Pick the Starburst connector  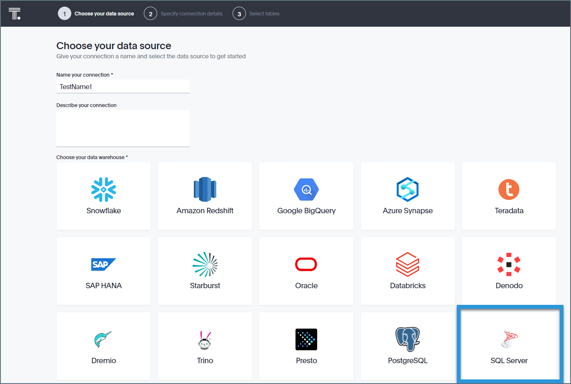[x=205, y=271]
